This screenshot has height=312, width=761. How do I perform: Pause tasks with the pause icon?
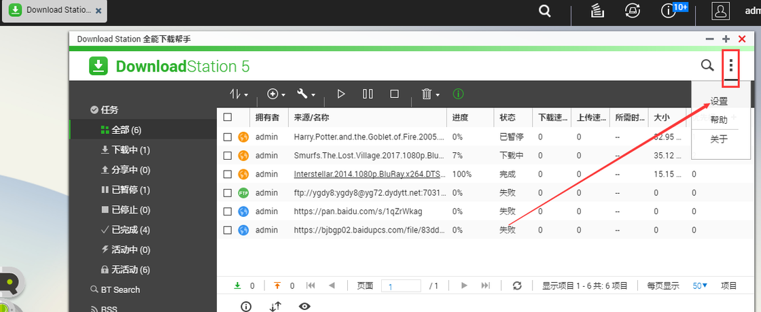368,94
